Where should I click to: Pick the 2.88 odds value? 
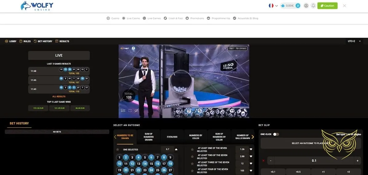[x=243, y=157]
